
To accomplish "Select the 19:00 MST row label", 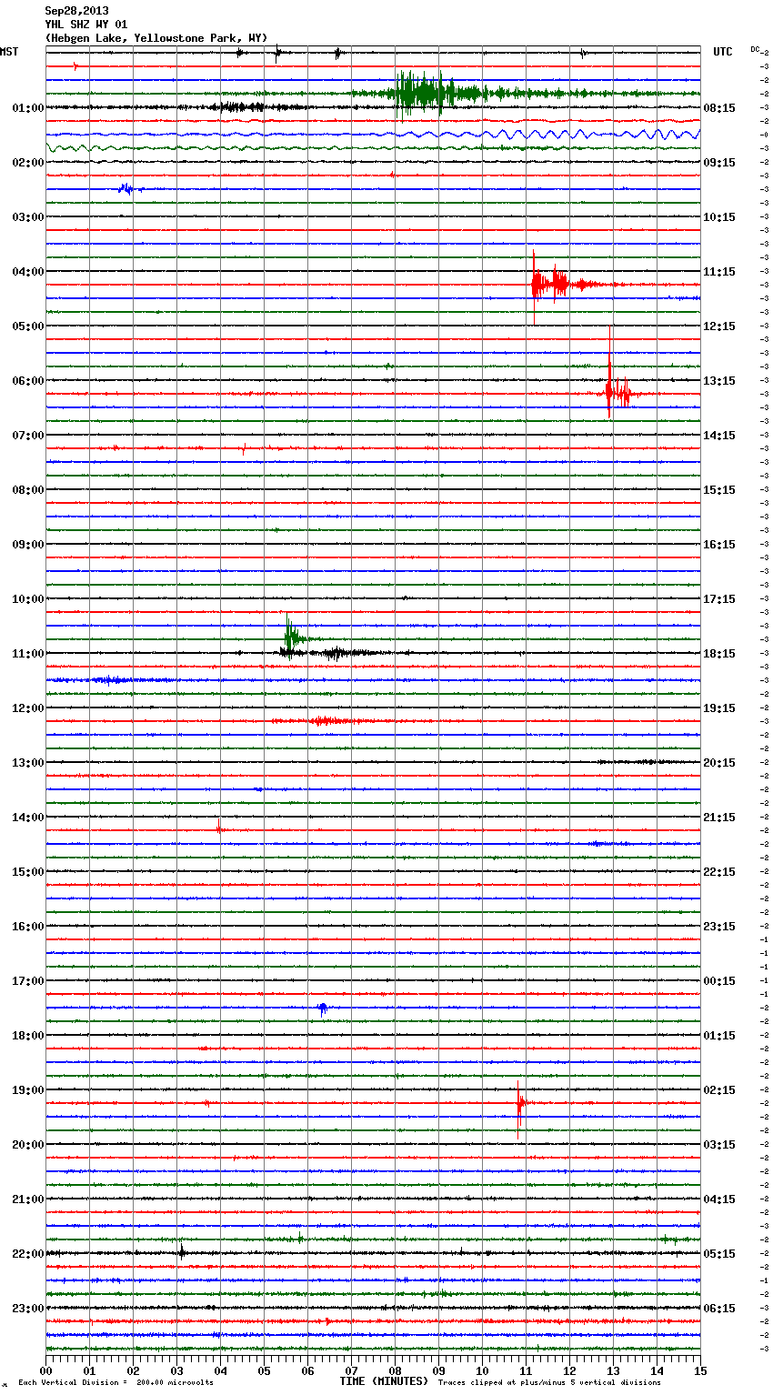I will (x=28, y=1090).
